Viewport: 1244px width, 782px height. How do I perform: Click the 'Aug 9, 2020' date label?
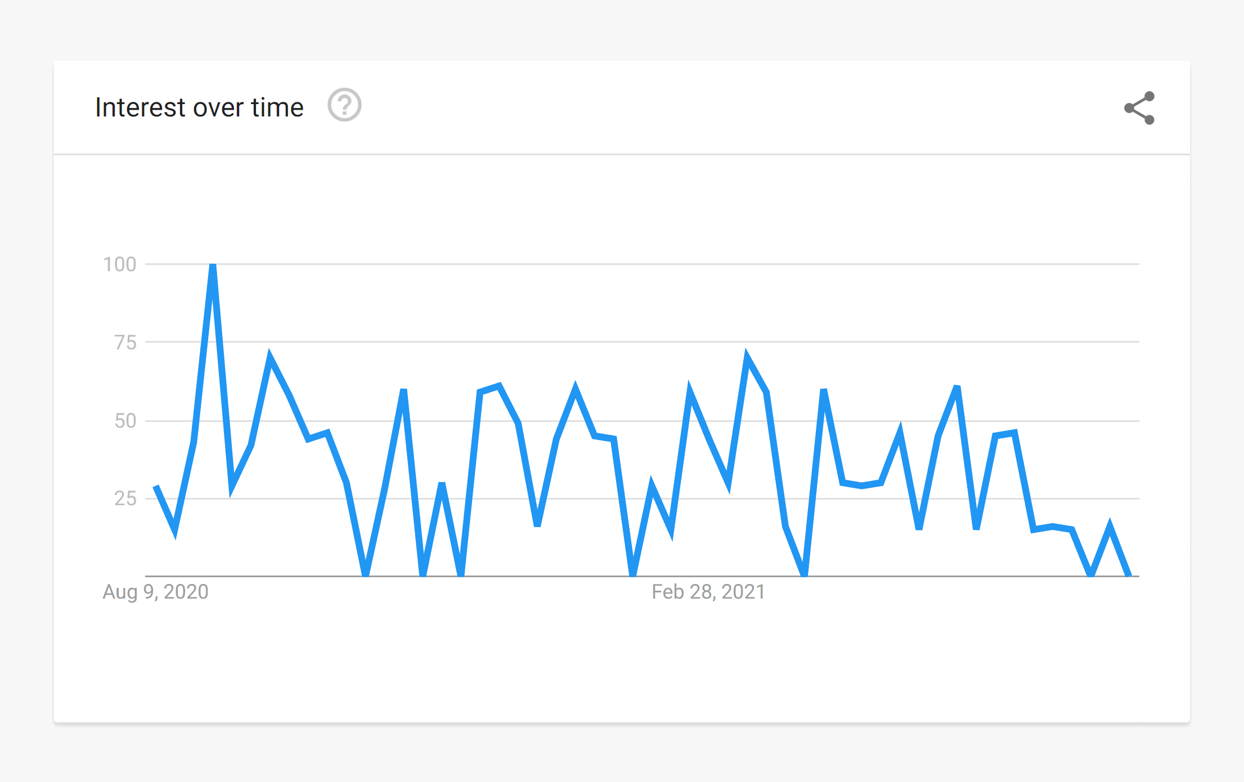(155, 592)
